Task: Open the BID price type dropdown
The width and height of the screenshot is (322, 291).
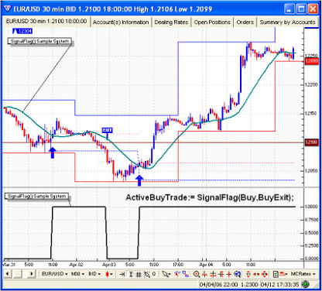Action: click(94, 274)
